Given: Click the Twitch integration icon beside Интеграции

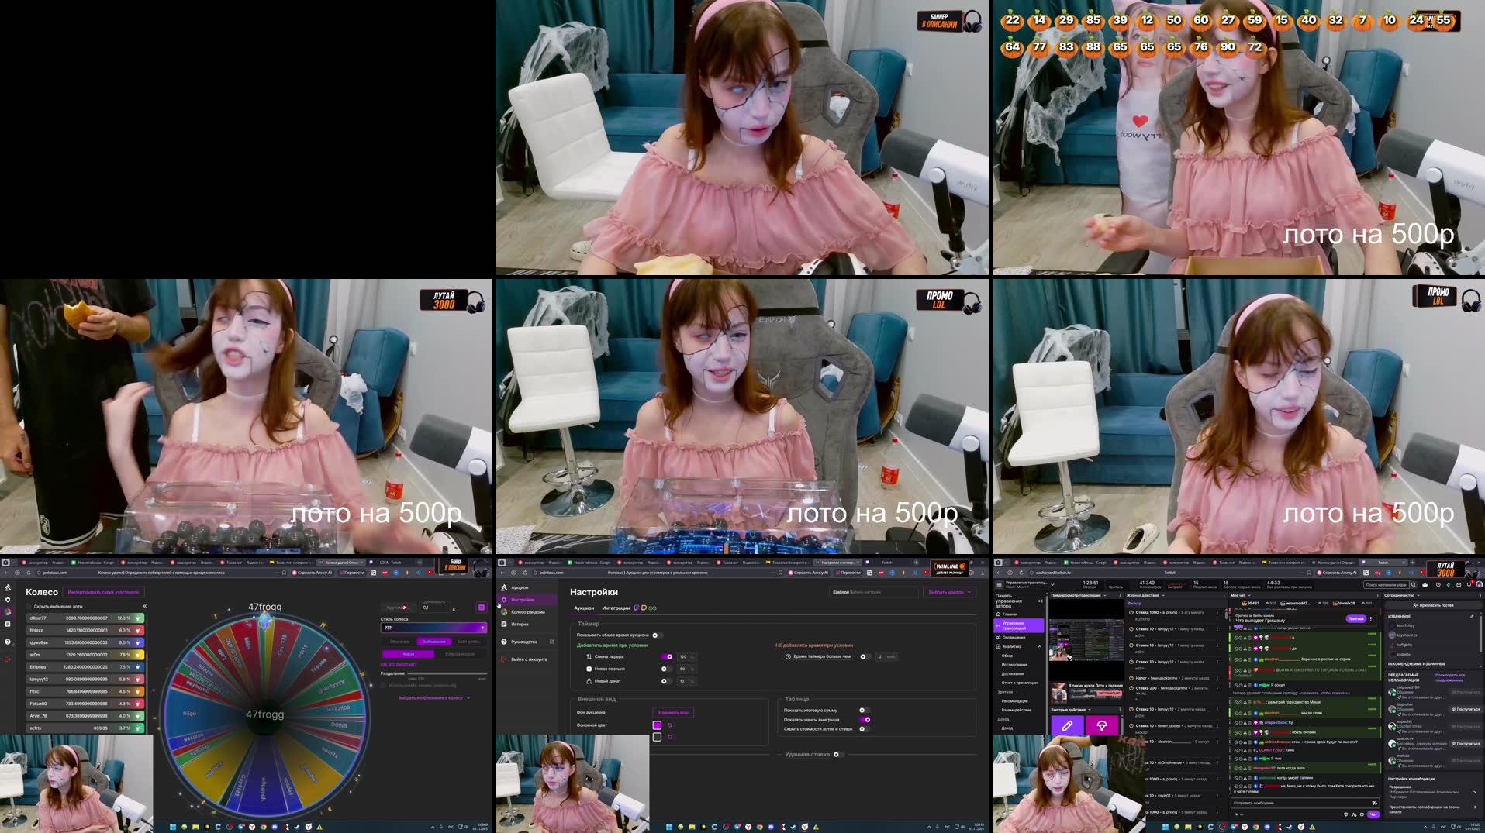Looking at the screenshot, I should coord(636,608).
